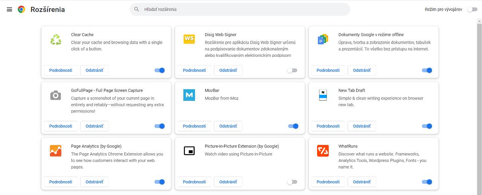The image size is (482, 195).
Task: Enable Picture-in-Picture Extension toggle
Action: point(292,182)
